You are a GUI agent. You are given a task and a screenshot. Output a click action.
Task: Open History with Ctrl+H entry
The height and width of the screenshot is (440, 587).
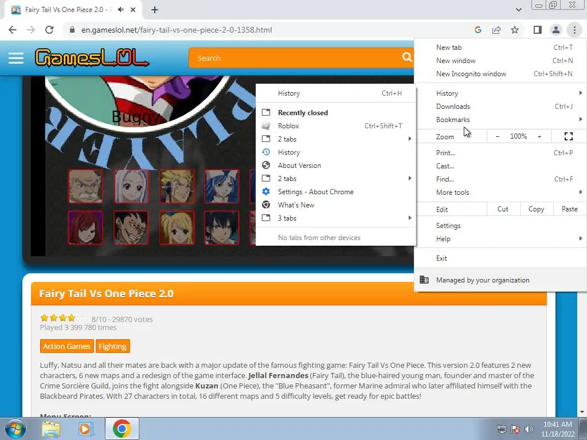(336, 93)
